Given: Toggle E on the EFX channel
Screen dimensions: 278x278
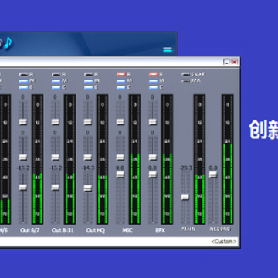Looking at the screenshot, I should (x=153, y=87).
